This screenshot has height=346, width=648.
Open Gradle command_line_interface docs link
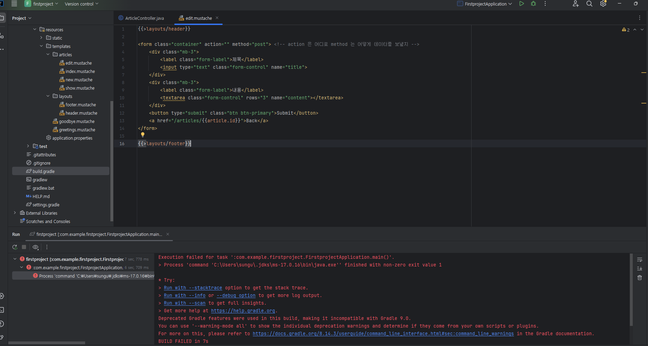click(x=383, y=333)
